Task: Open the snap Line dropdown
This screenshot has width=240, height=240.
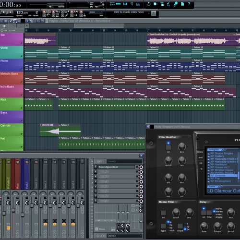Action: pos(96,12)
